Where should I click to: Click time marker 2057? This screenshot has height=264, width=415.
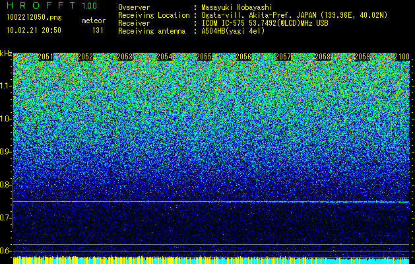pos(283,57)
